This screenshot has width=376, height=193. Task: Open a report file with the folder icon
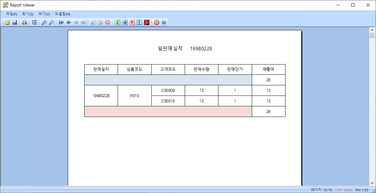click(7, 22)
